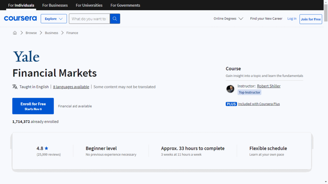Click the home icon in breadcrumb
Image resolution: width=328 pixels, height=184 pixels.
click(15, 33)
